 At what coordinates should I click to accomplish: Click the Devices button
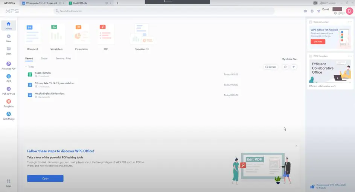coord(271,67)
